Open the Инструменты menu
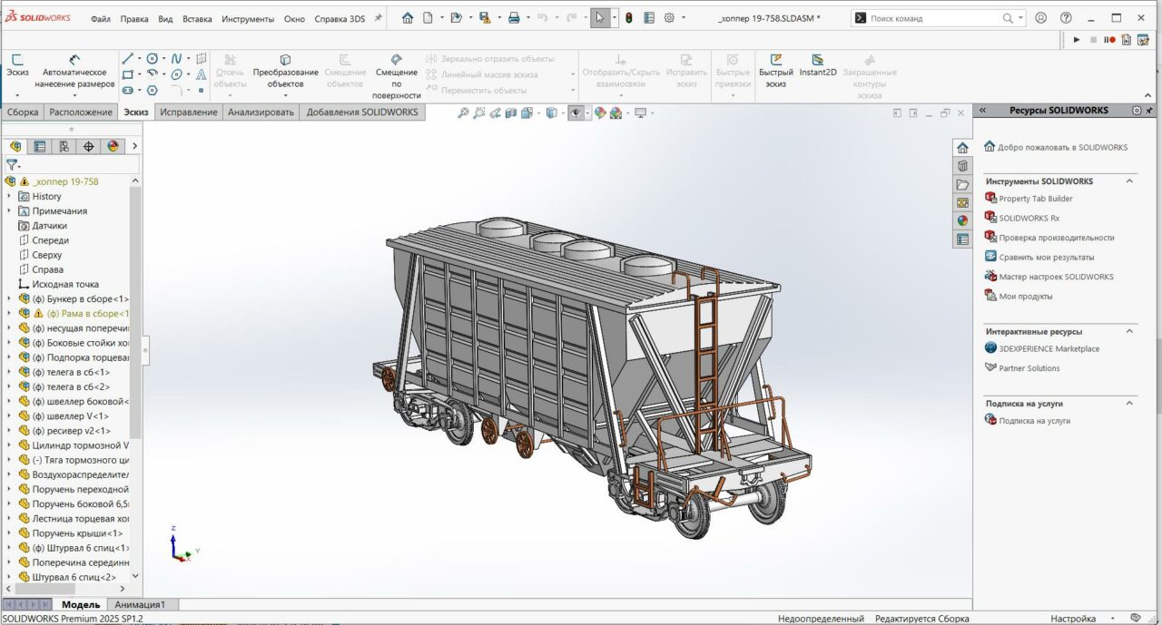 coord(248,19)
